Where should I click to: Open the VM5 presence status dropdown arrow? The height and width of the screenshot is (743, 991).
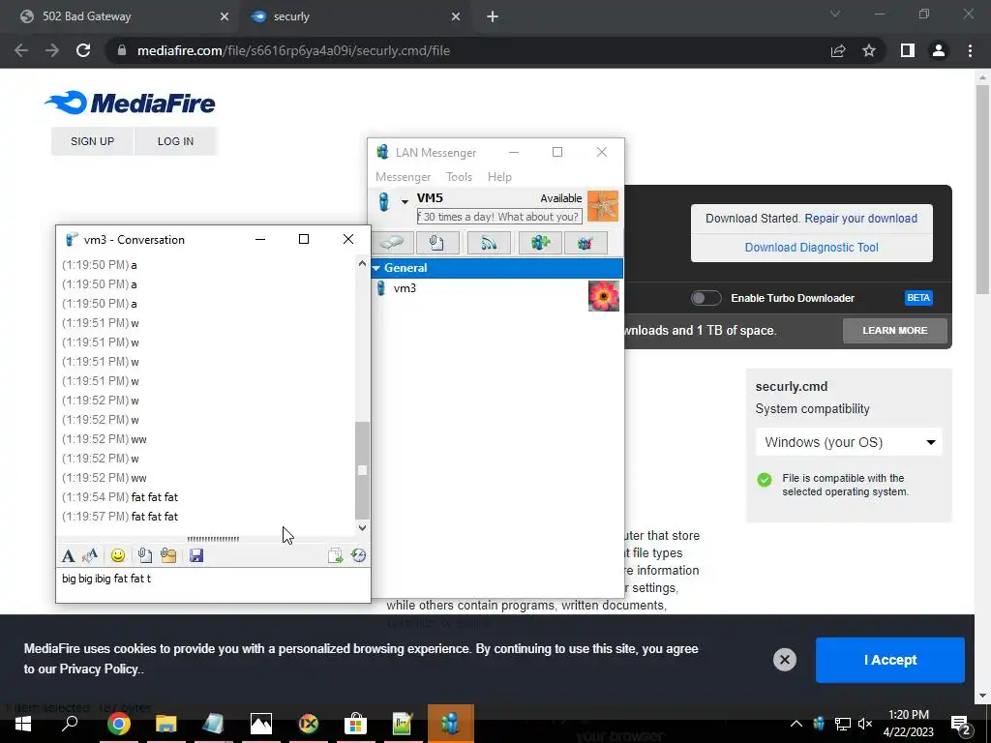click(x=405, y=201)
